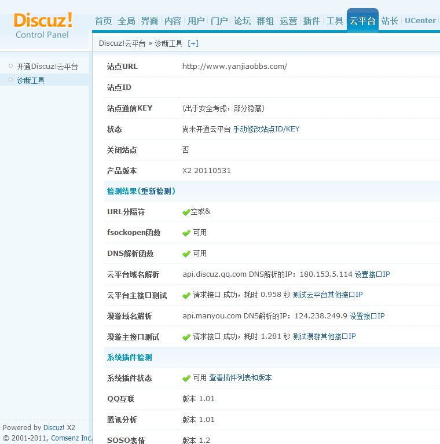Click the green checkmark beside 漫游主接口测试
This screenshot has width=440, height=444.
pyautogui.click(x=186, y=337)
